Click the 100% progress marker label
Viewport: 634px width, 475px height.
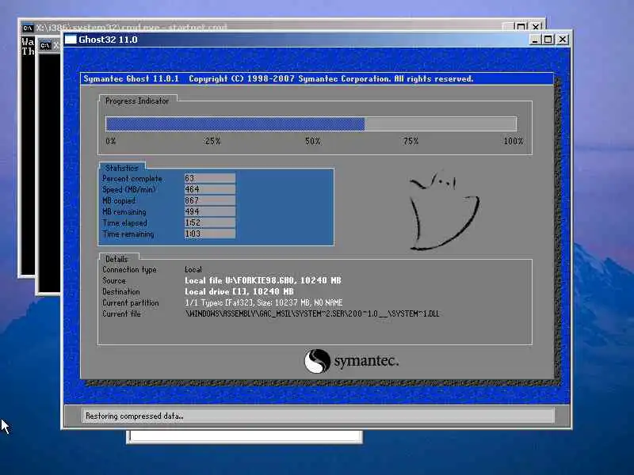point(513,141)
